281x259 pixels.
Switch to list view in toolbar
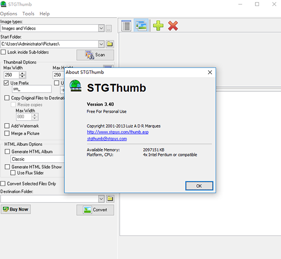[x=126, y=25]
